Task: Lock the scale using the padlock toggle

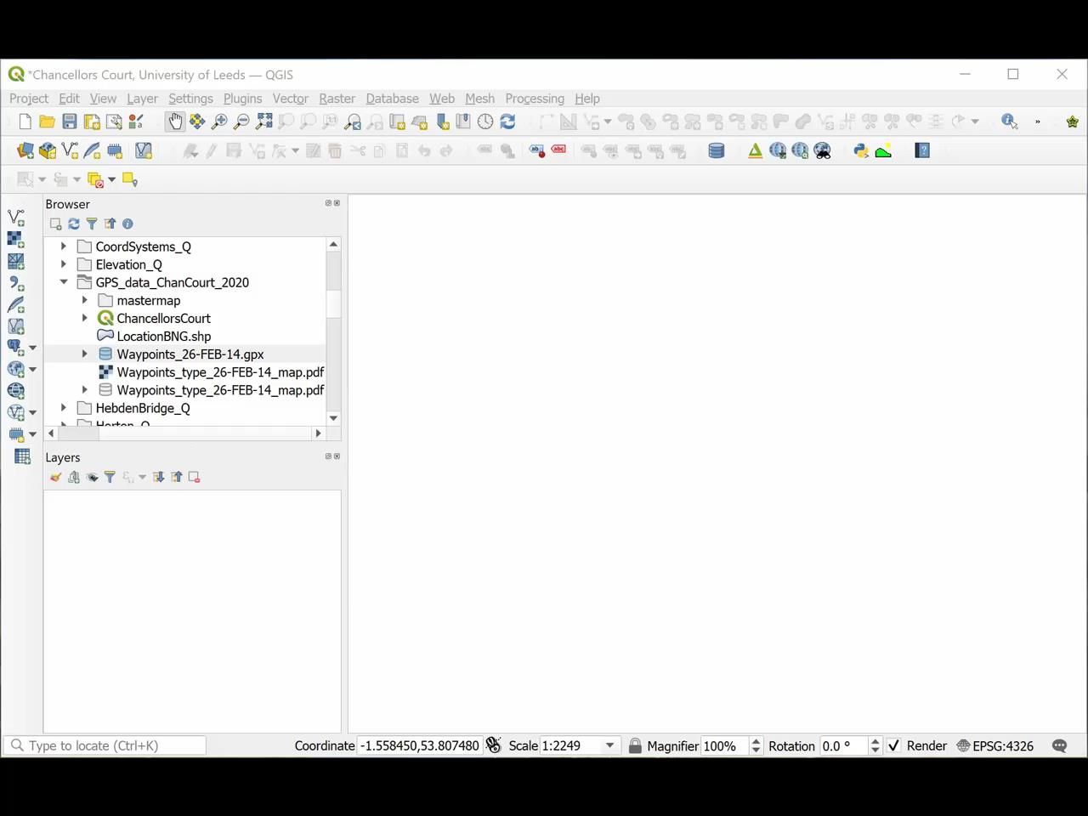Action: tap(635, 745)
